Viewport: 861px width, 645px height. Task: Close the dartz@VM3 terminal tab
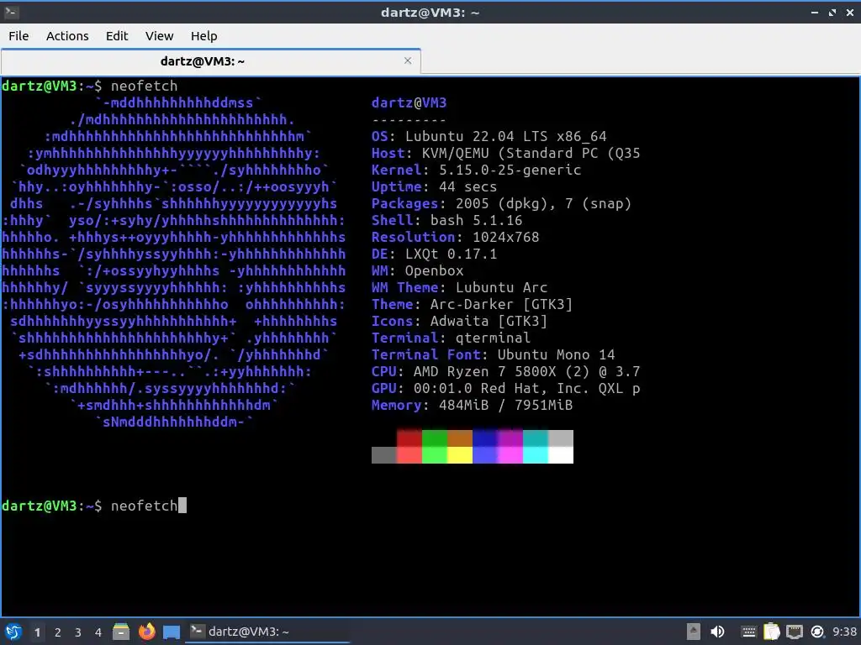(408, 60)
